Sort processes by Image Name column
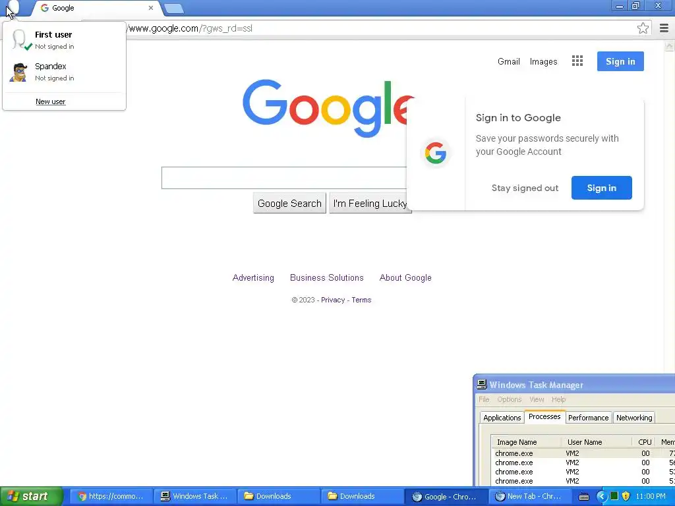The image size is (675, 506). point(527,442)
